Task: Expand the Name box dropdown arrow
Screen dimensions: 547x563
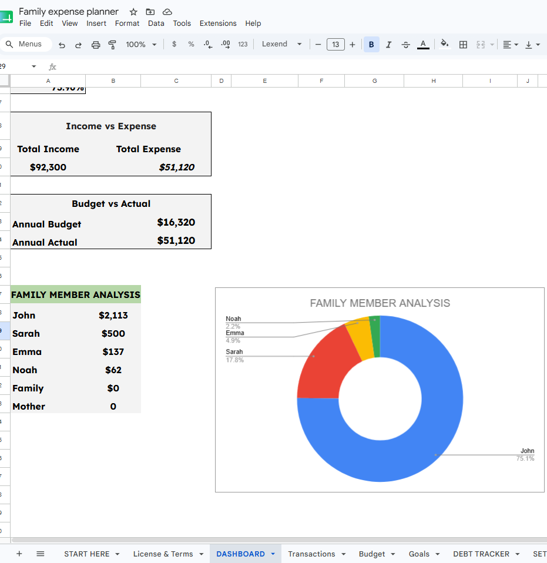Action: coord(33,66)
